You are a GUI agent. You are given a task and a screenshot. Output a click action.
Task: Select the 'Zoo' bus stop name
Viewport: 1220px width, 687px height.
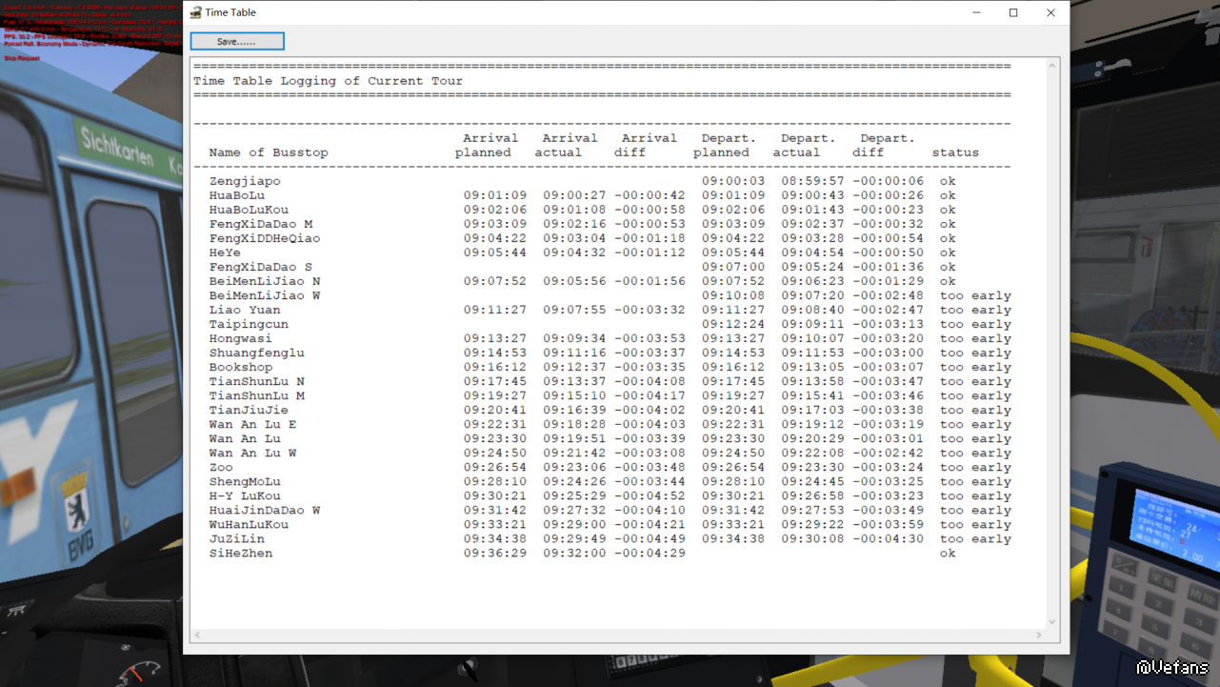click(x=221, y=467)
